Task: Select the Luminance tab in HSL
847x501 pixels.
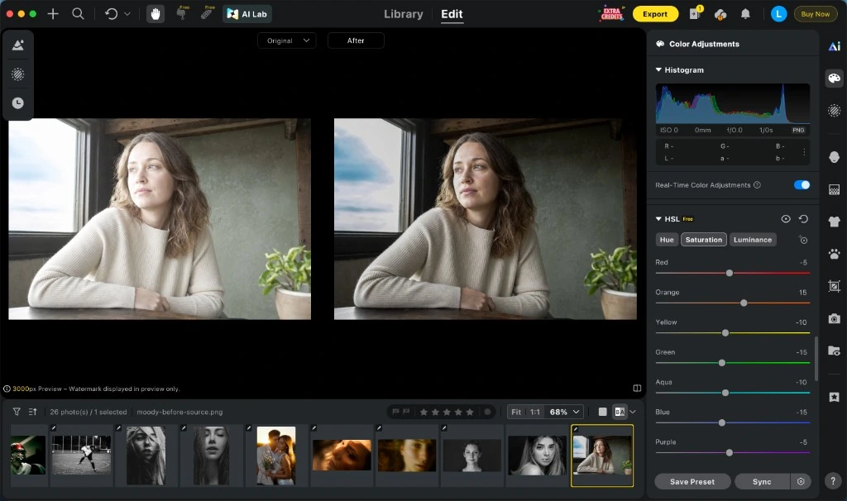Action: tap(753, 240)
